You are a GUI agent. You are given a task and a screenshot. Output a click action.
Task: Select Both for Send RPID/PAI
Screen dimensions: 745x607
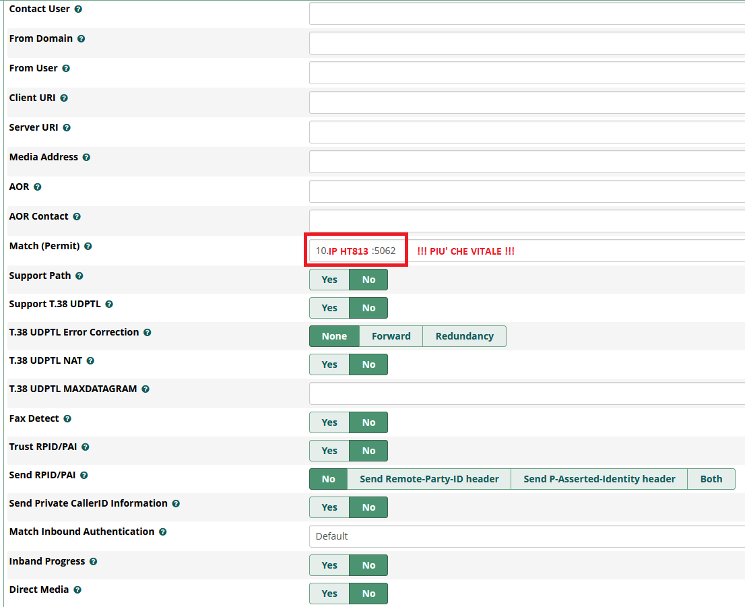711,479
